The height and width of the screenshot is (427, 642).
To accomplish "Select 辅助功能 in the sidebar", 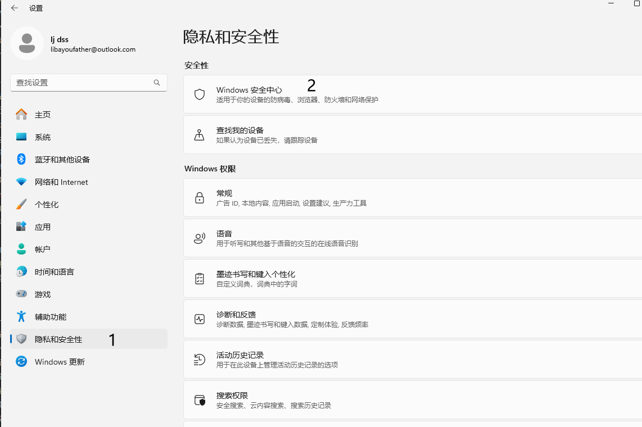I will click(x=89, y=317).
